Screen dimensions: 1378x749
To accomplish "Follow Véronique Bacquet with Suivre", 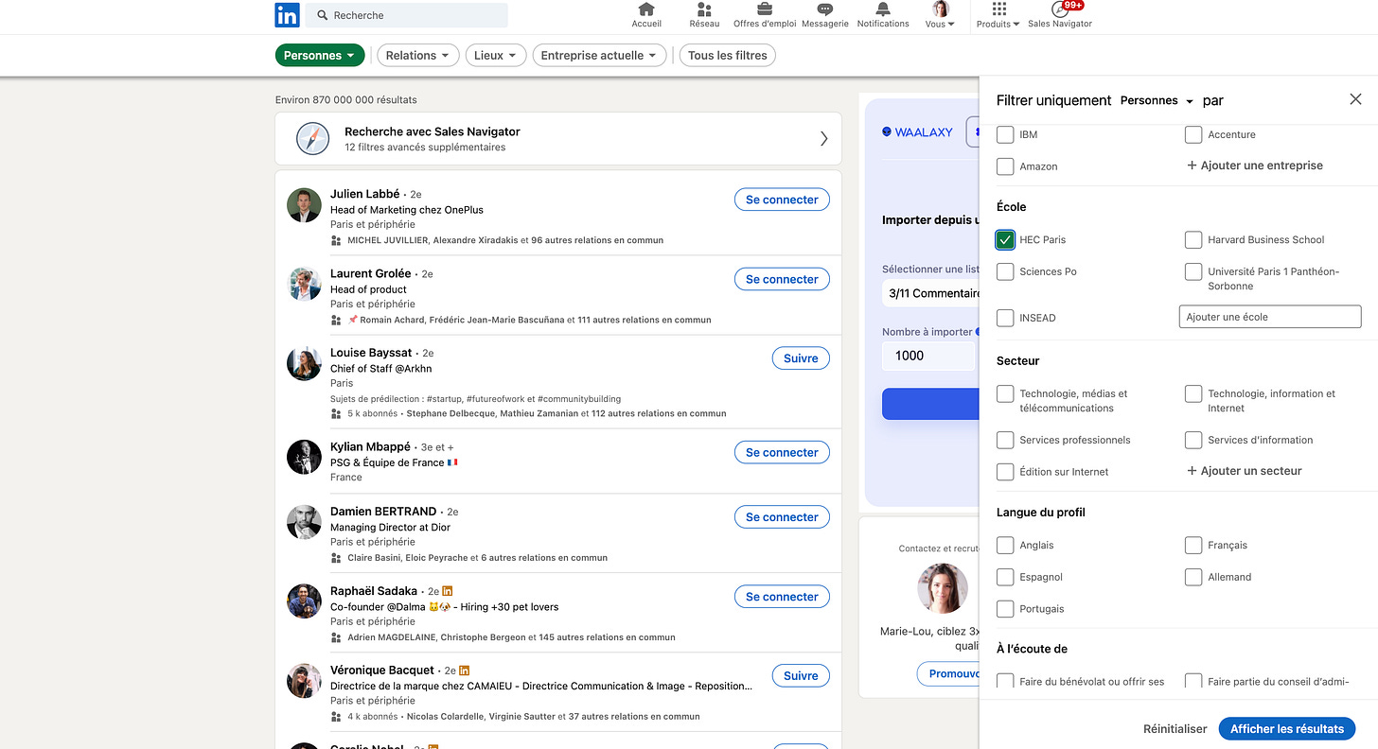I will click(801, 676).
